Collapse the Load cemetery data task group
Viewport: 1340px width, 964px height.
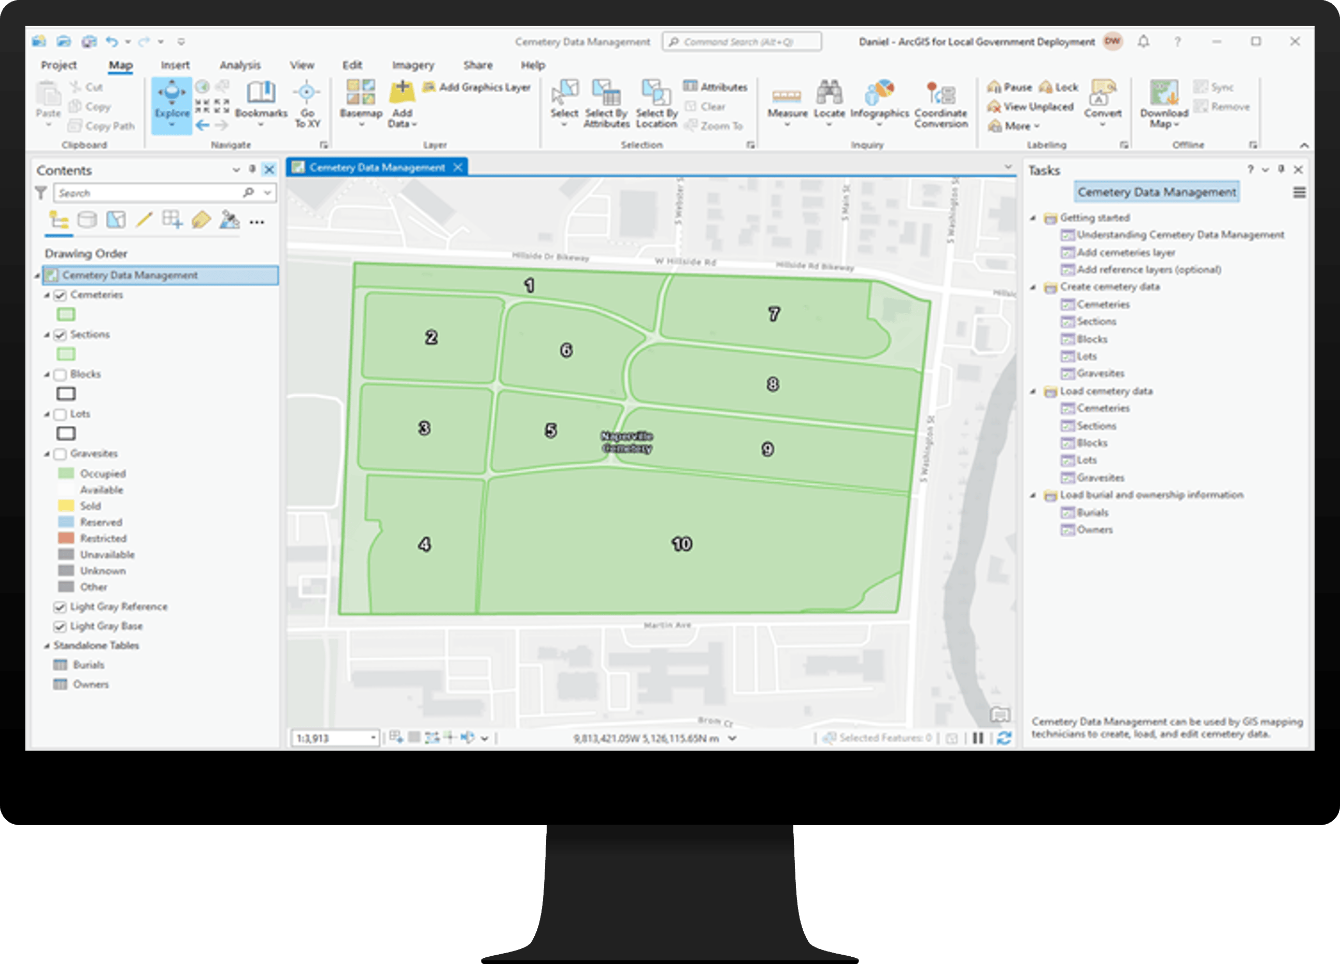[1033, 391]
